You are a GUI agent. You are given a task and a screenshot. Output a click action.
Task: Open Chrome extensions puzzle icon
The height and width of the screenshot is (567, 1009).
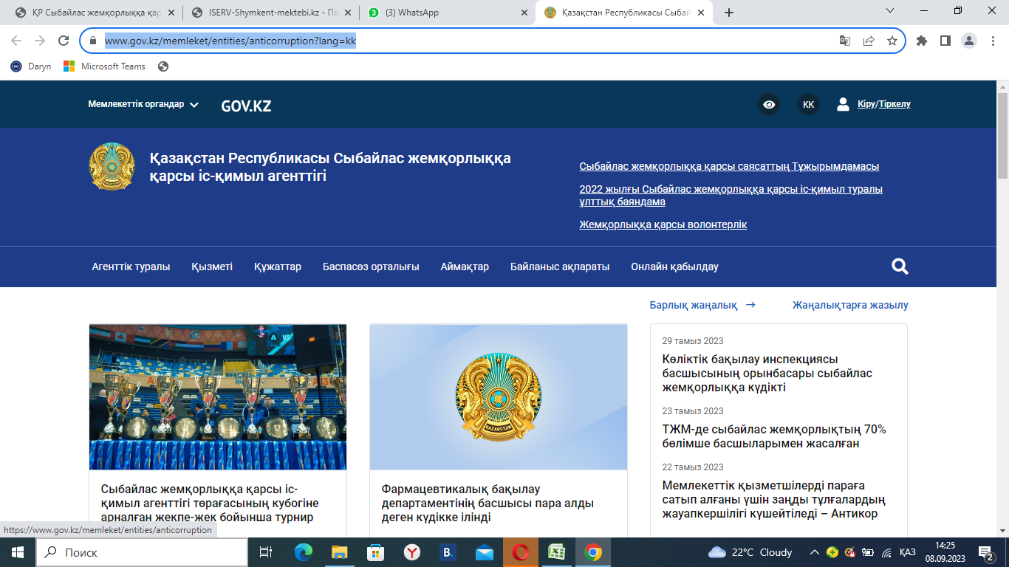[x=921, y=41]
